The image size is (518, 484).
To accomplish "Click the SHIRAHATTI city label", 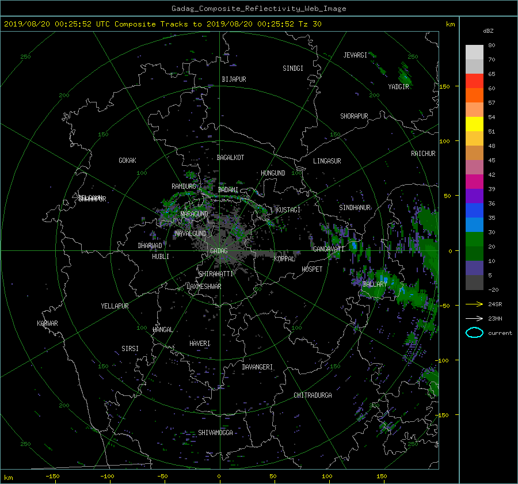I will click(x=216, y=274).
